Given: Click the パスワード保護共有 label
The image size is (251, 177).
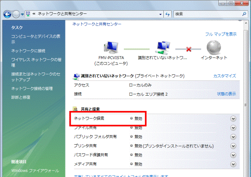Looking at the screenshot, I should tap(91, 155).
